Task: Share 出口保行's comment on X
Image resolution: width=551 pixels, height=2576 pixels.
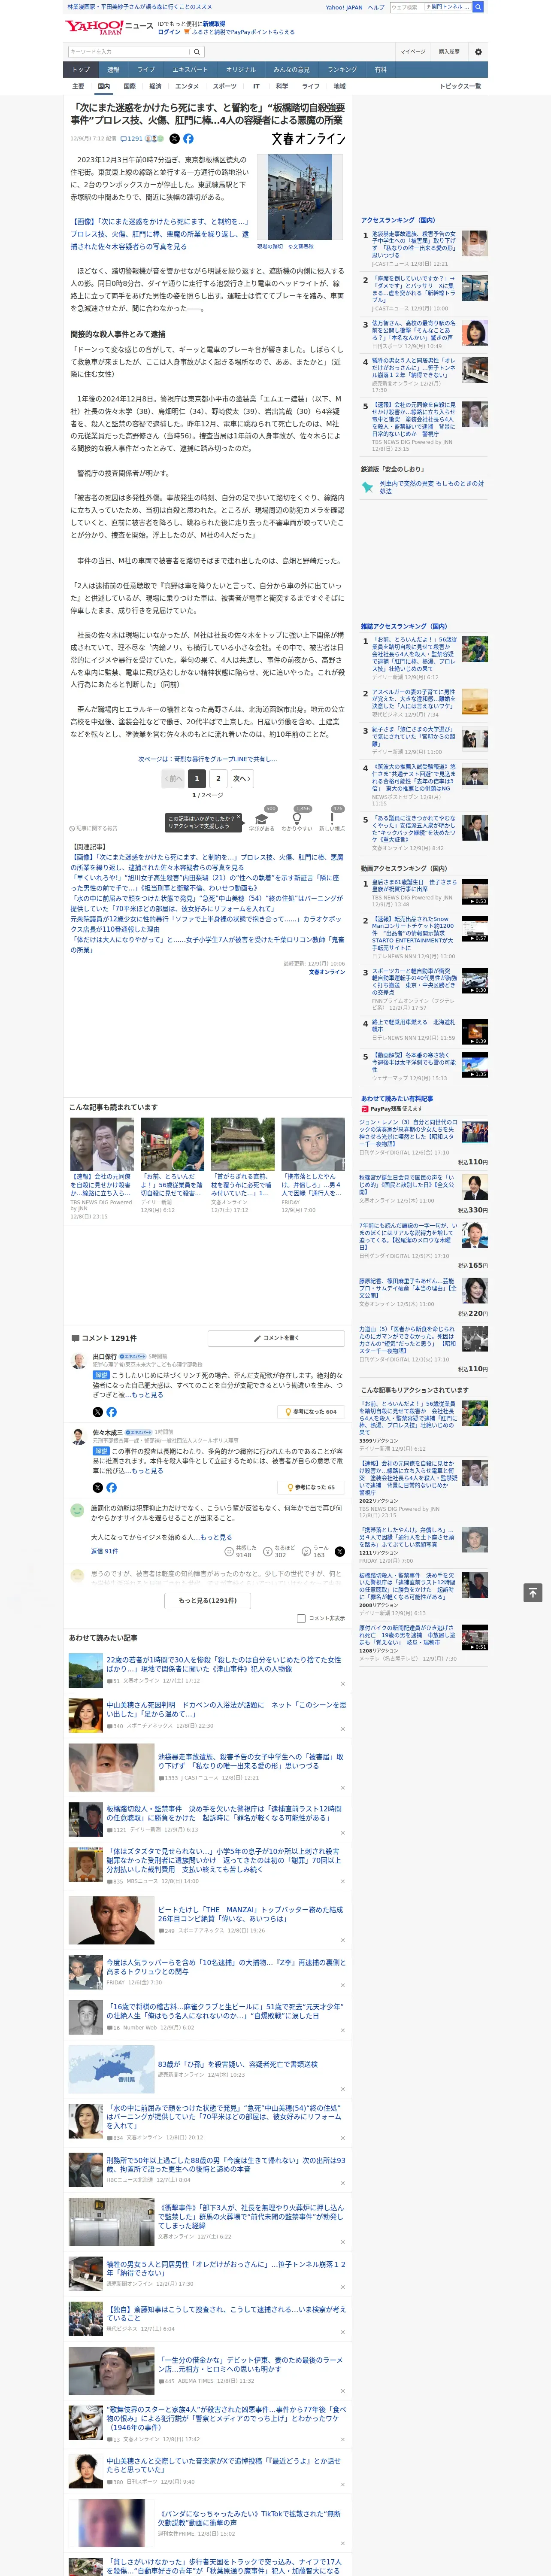Action: [x=97, y=1412]
